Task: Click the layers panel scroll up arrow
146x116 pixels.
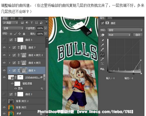Action: click(x=47, y=38)
